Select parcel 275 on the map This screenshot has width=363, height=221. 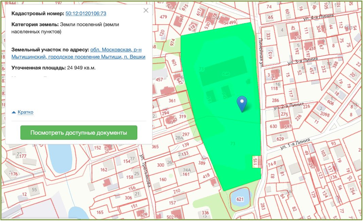[x=284, y=114]
